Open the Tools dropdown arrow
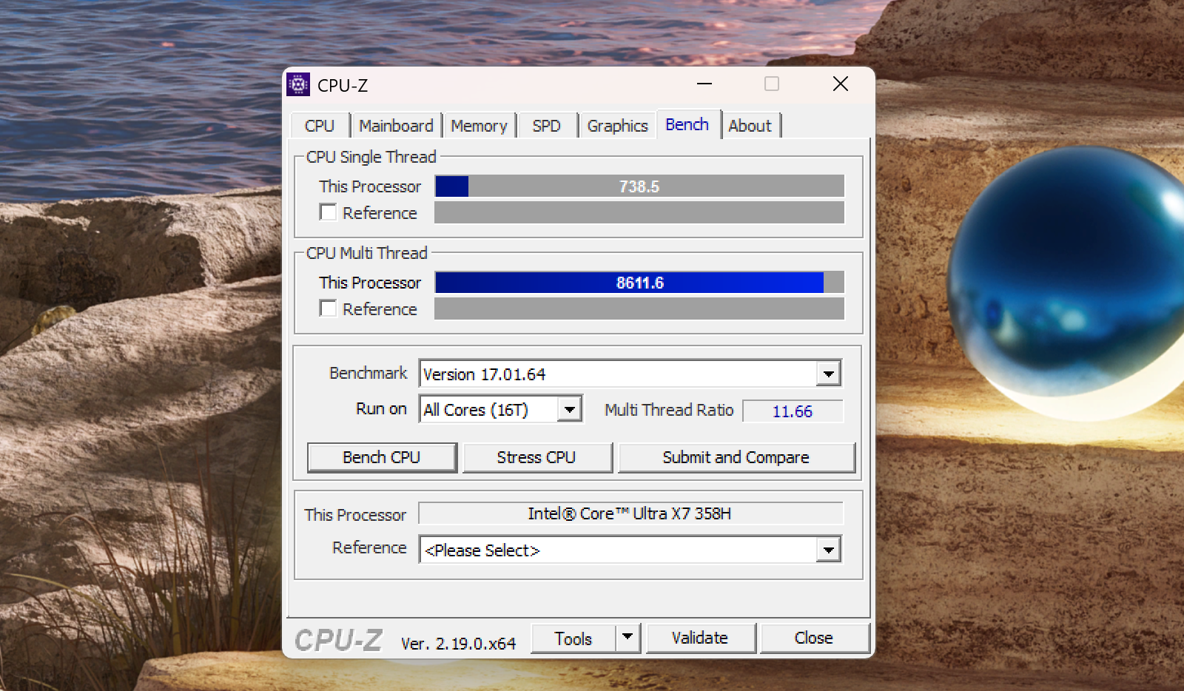The height and width of the screenshot is (691, 1184). [628, 637]
